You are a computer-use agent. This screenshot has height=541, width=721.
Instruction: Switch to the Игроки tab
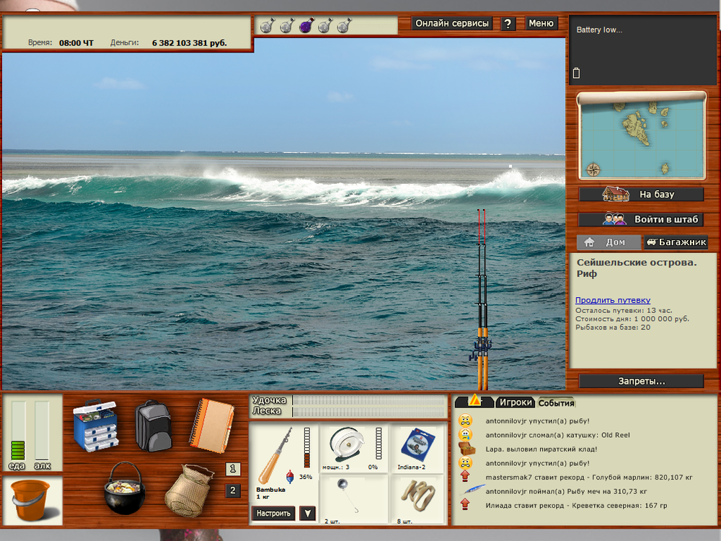point(516,403)
